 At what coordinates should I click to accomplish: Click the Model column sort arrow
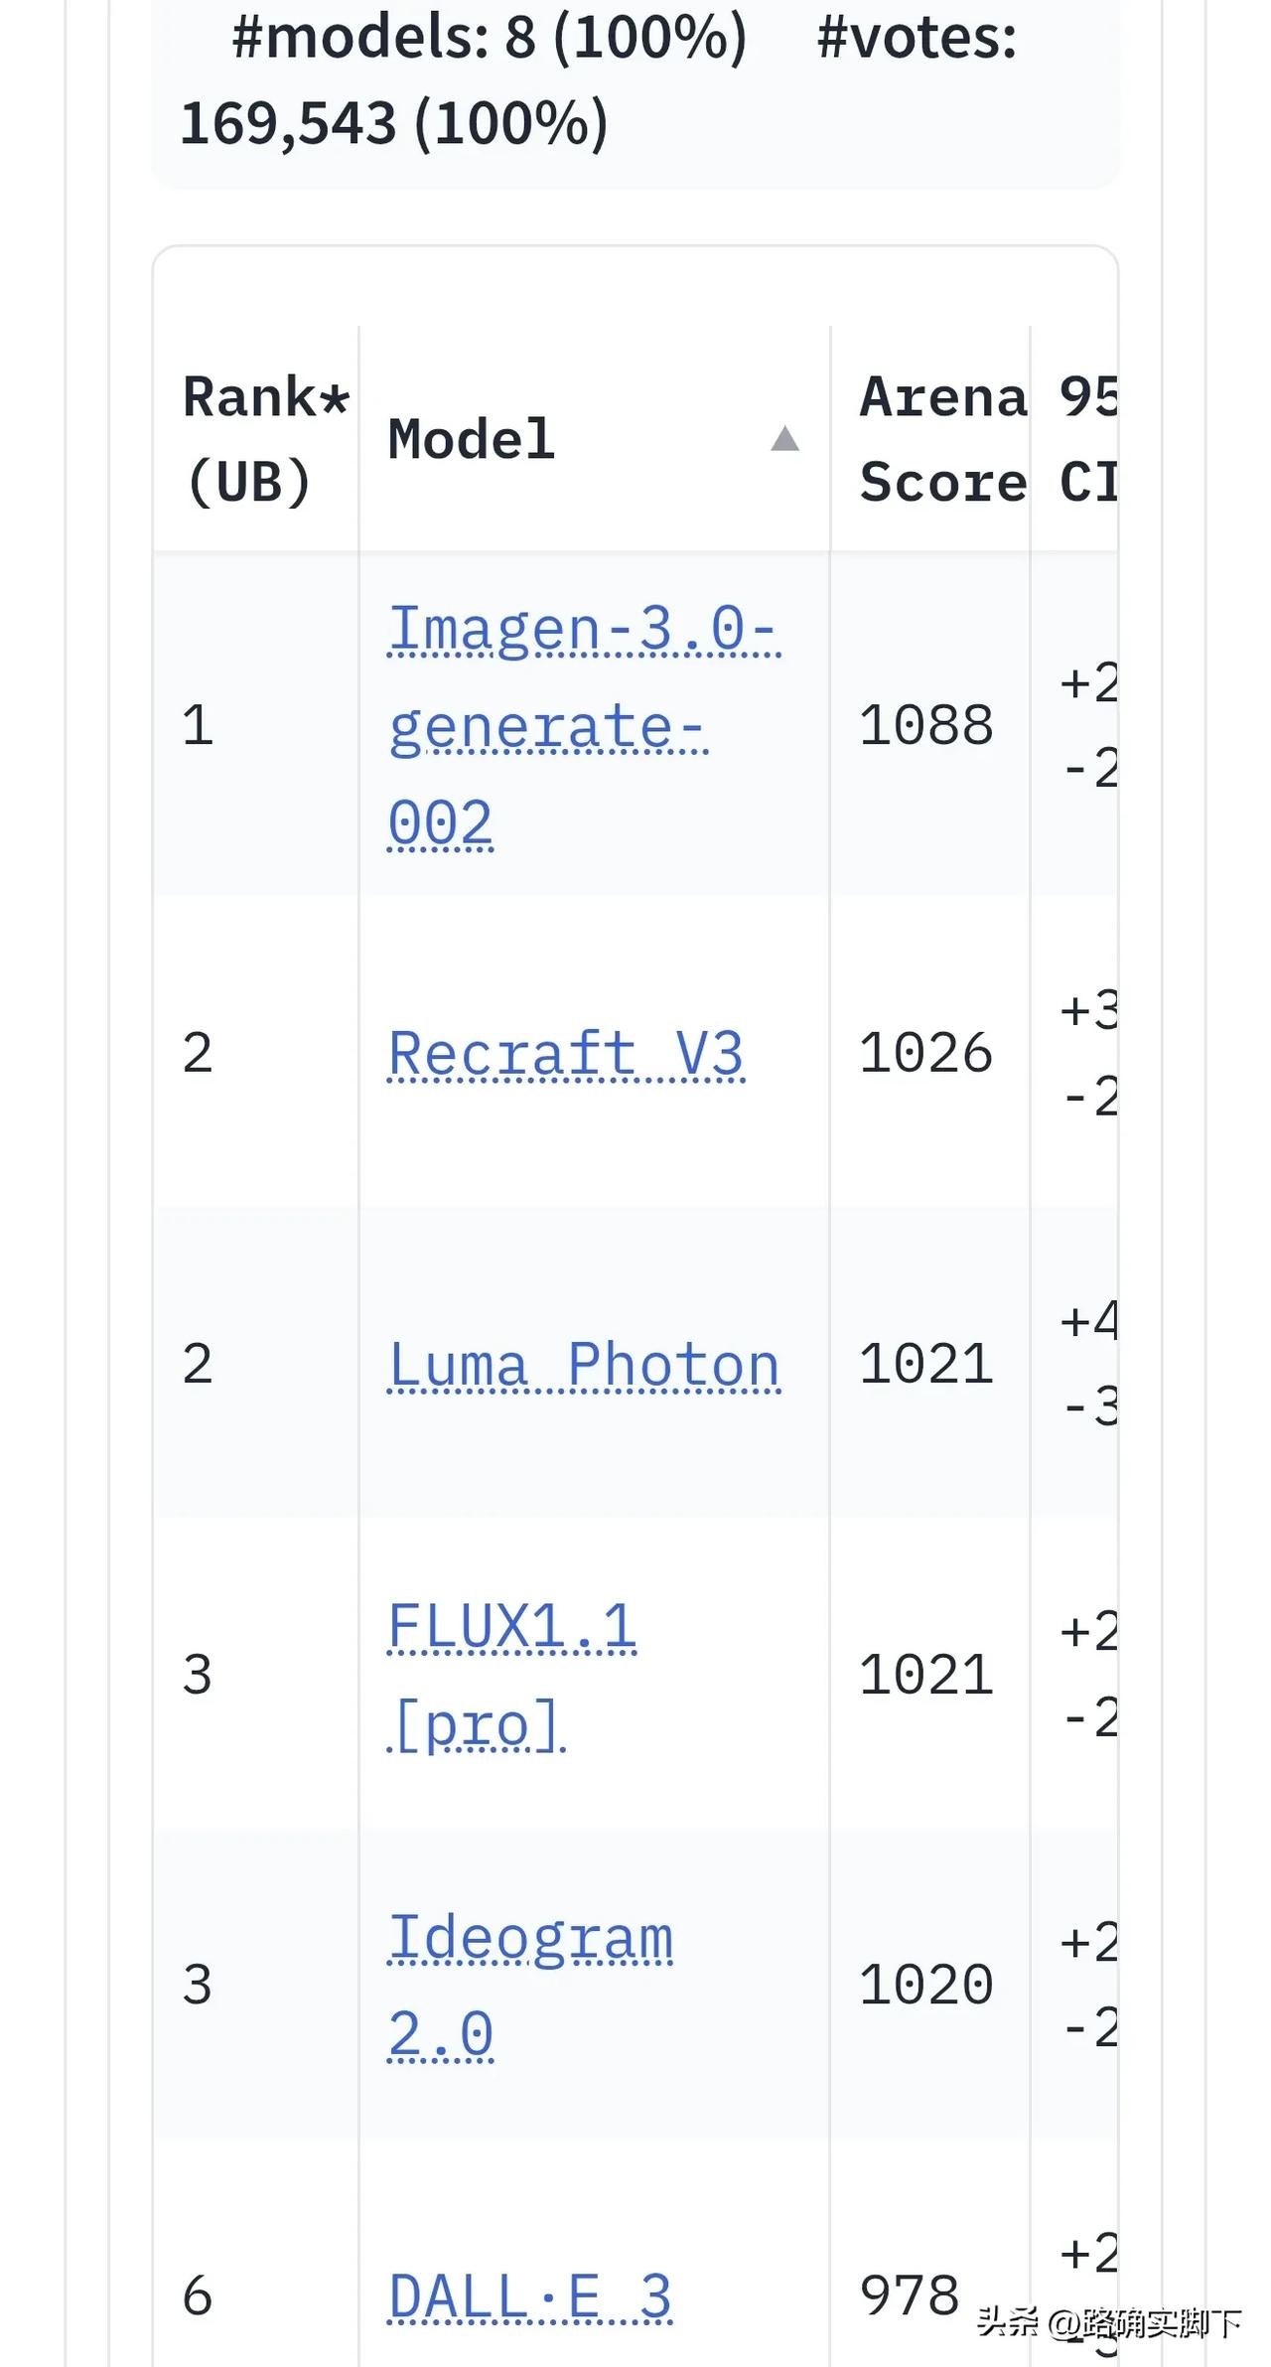point(784,439)
